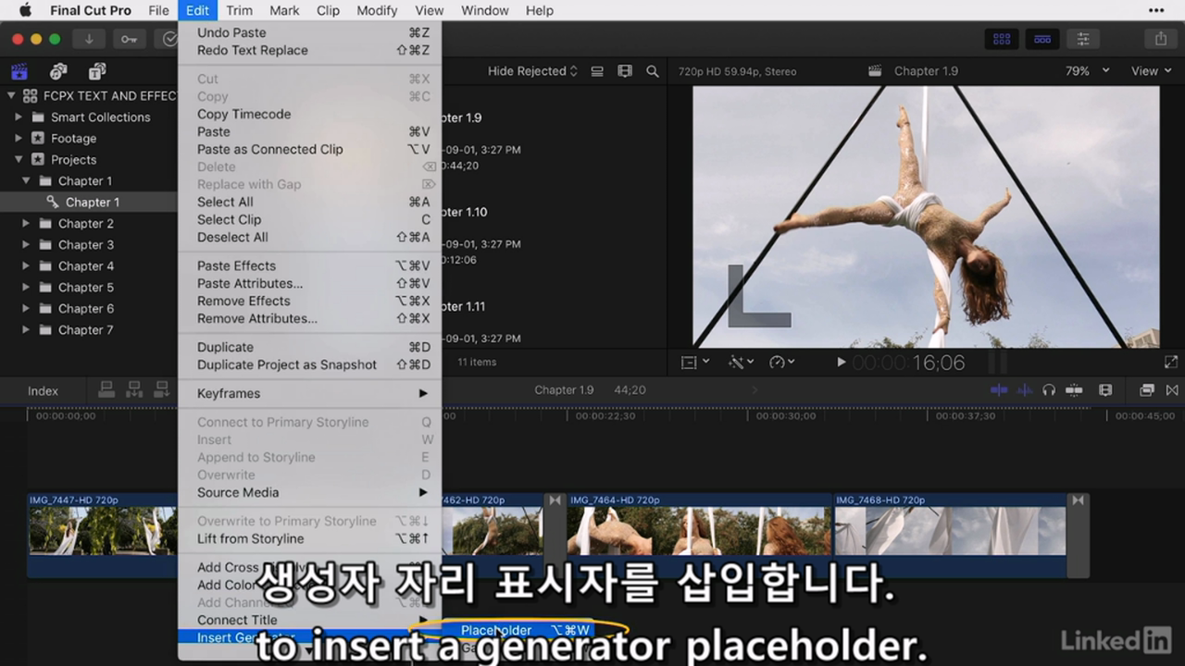Select the Chapter 1 project inside Chapter 1 folder
Viewport: 1185px width, 666px height.
point(89,203)
